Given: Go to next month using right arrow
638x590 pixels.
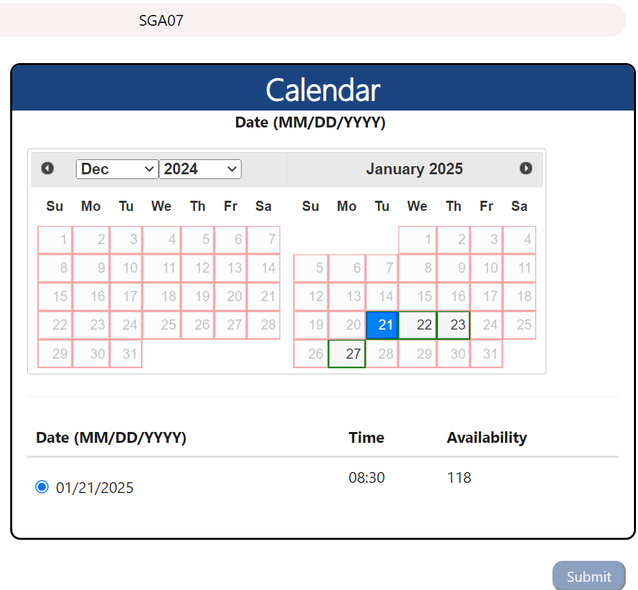Looking at the screenshot, I should 526,168.
